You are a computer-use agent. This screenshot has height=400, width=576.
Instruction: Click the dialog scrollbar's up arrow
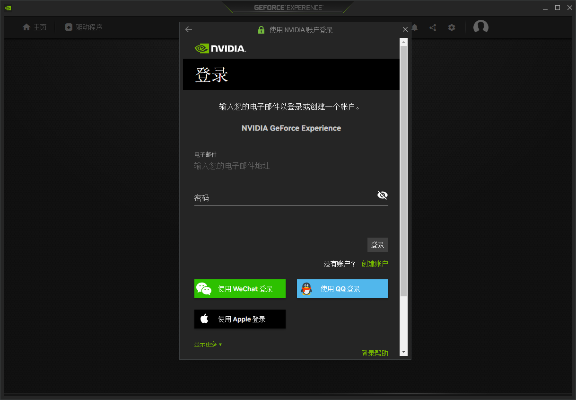pos(403,42)
